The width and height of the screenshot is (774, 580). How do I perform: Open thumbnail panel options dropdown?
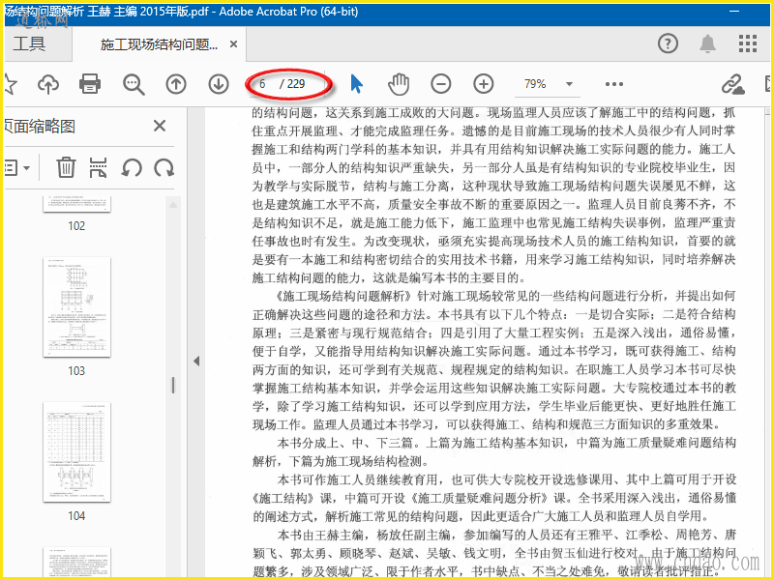(x=18, y=168)
